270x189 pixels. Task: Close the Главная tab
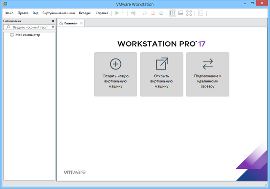pyautogui.click(x=81, y=23)
